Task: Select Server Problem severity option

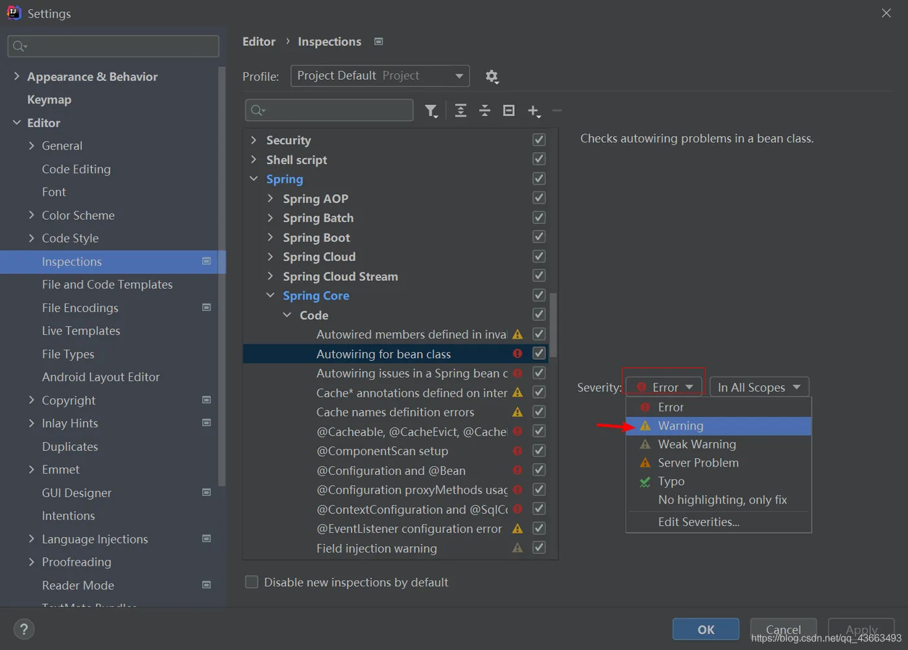Action: coord(719,463)
